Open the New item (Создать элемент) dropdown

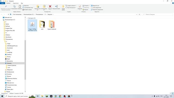[71, 5]
